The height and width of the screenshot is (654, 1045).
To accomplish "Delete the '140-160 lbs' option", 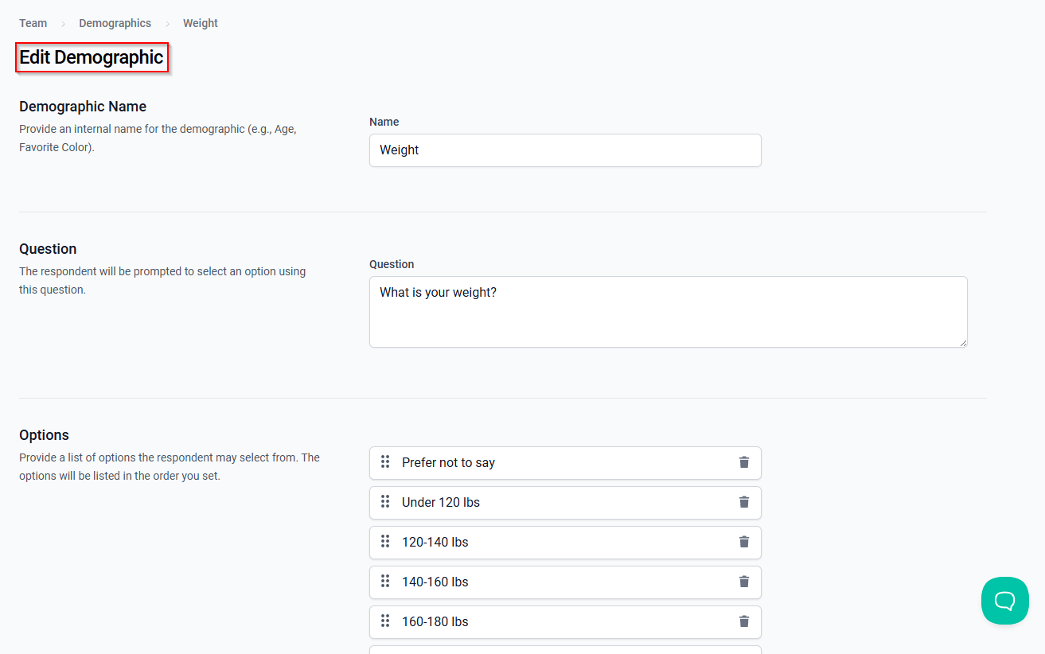I will click(744, 582).
